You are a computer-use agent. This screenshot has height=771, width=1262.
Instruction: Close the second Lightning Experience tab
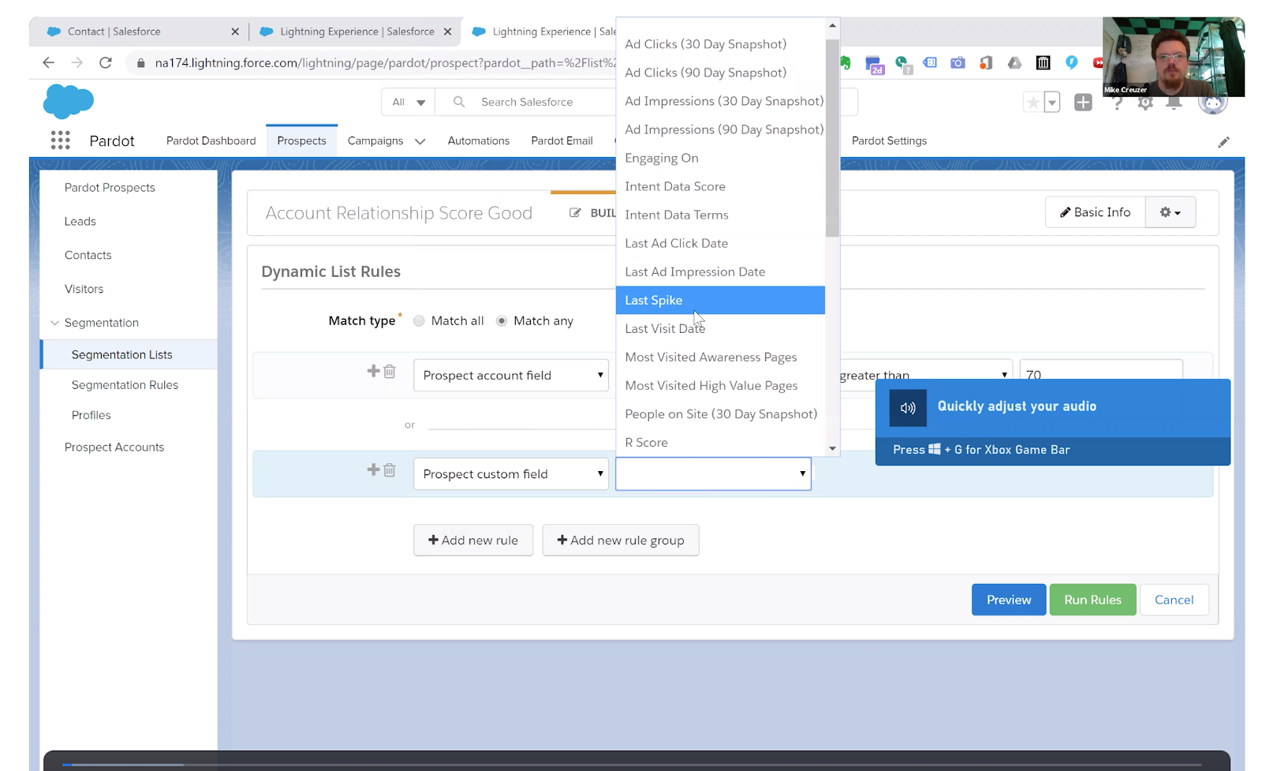(x=447, y=32)
